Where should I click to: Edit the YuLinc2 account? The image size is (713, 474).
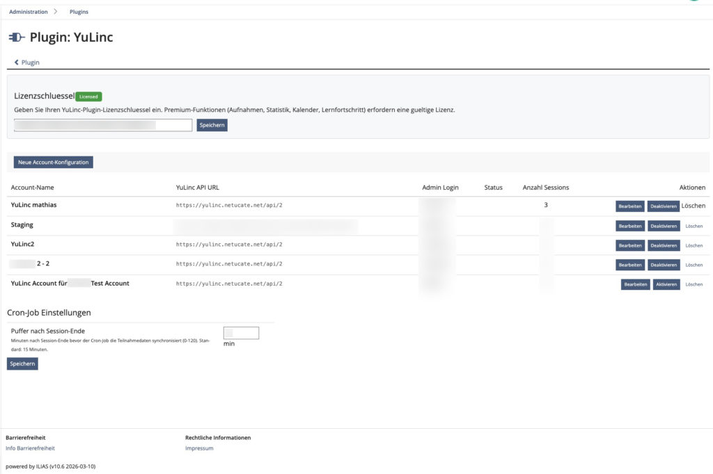[629, 245]
